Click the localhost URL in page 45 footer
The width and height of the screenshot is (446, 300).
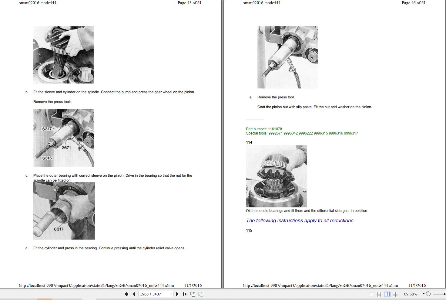pyautogui.click(x=96, y=285)
